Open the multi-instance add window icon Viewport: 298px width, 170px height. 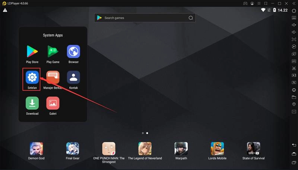[294, 54]
